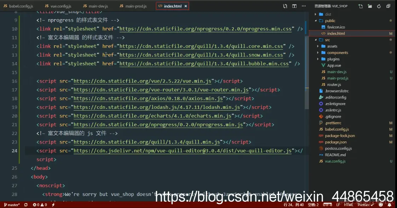
Task: Switch to the vue.config.js tab
Action: coord(58,6)
